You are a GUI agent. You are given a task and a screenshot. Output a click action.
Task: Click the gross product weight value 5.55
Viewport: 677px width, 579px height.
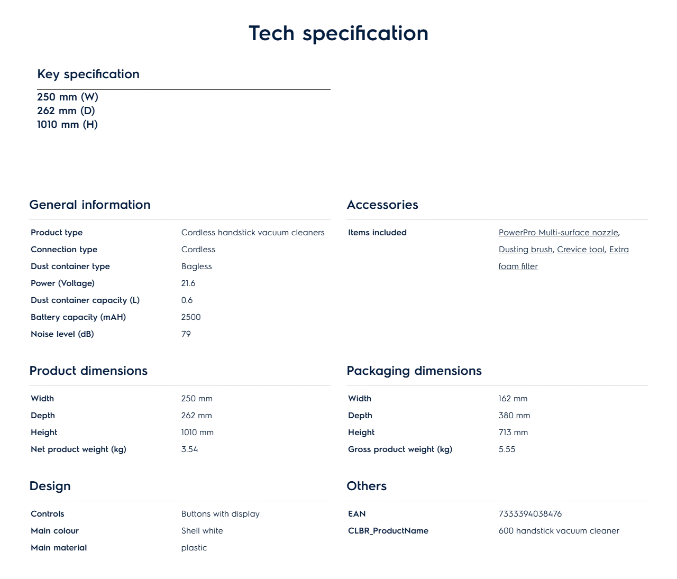507,449
